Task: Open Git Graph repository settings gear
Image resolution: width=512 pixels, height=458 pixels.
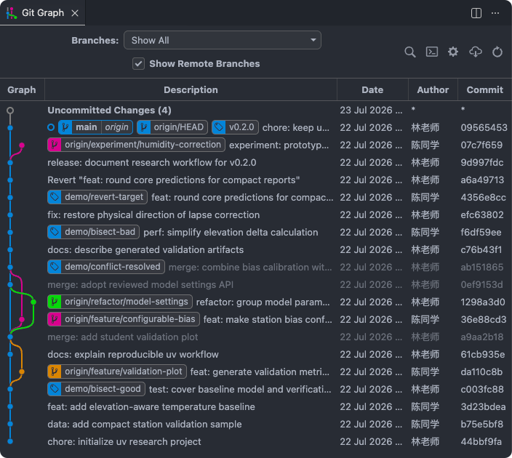Action: 453,52
